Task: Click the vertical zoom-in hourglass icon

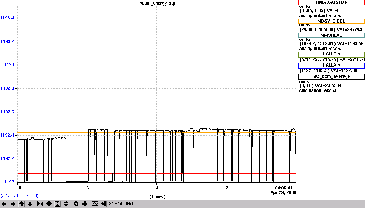Action: click(58, 204)
